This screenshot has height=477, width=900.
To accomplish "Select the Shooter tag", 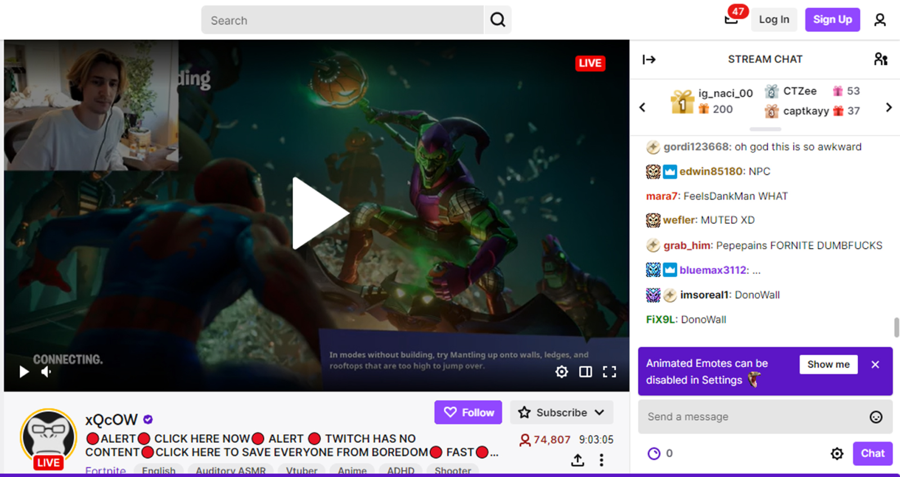I will tap(453, 471).
